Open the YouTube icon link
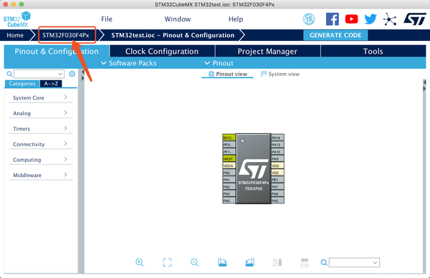 351,19
